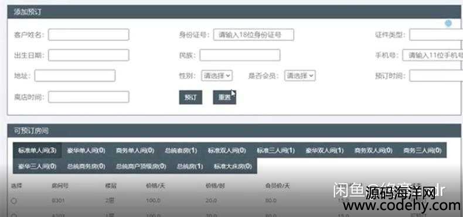The height and width of the screenshot is (217, 463).
Task: Open the 总统套房(1) tab
Action: click(x=181, y=150)
